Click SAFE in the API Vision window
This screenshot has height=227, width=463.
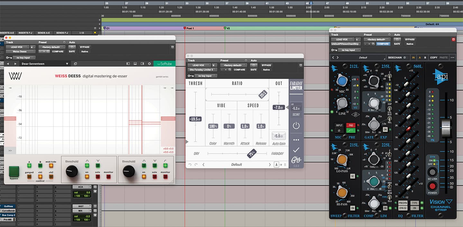397,44
